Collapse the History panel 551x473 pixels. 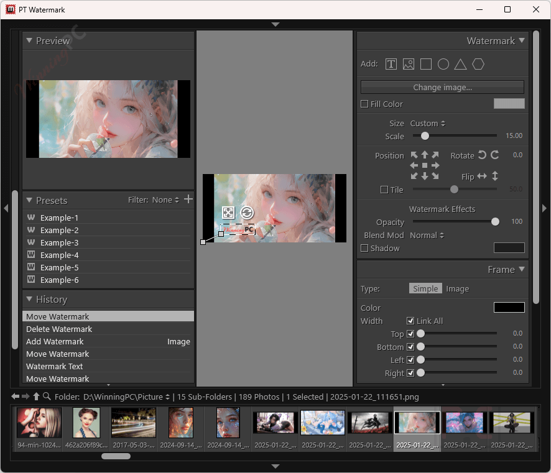pyautogui.click(x=29, y=299)
